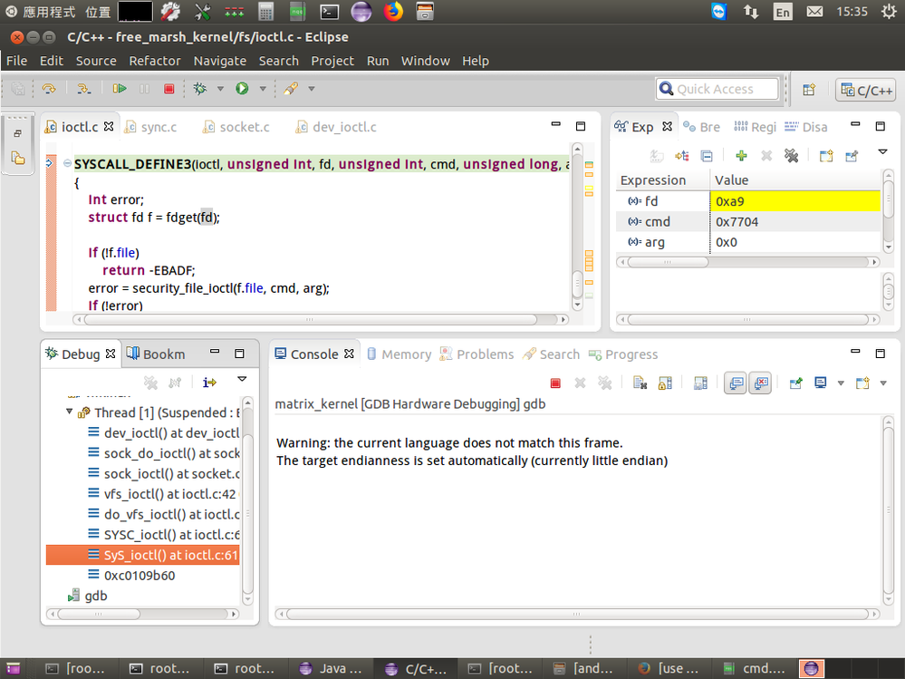Switch to Bookmarks view tab
This screenshot has height=679, width=905.
[157, 354]
